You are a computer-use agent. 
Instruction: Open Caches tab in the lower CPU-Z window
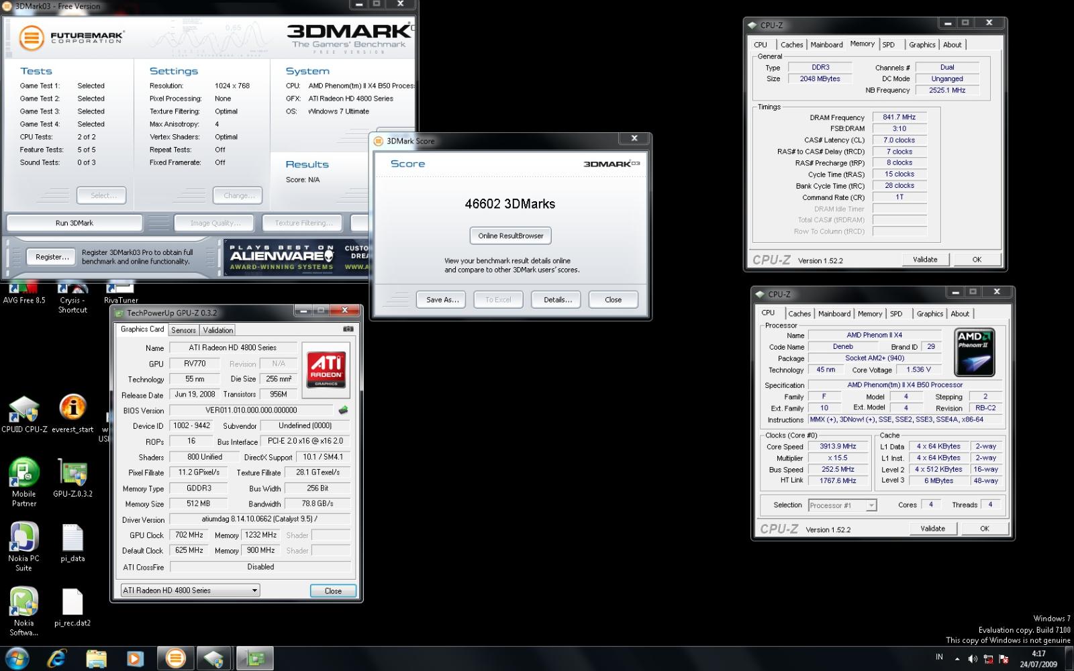point(799,314)
